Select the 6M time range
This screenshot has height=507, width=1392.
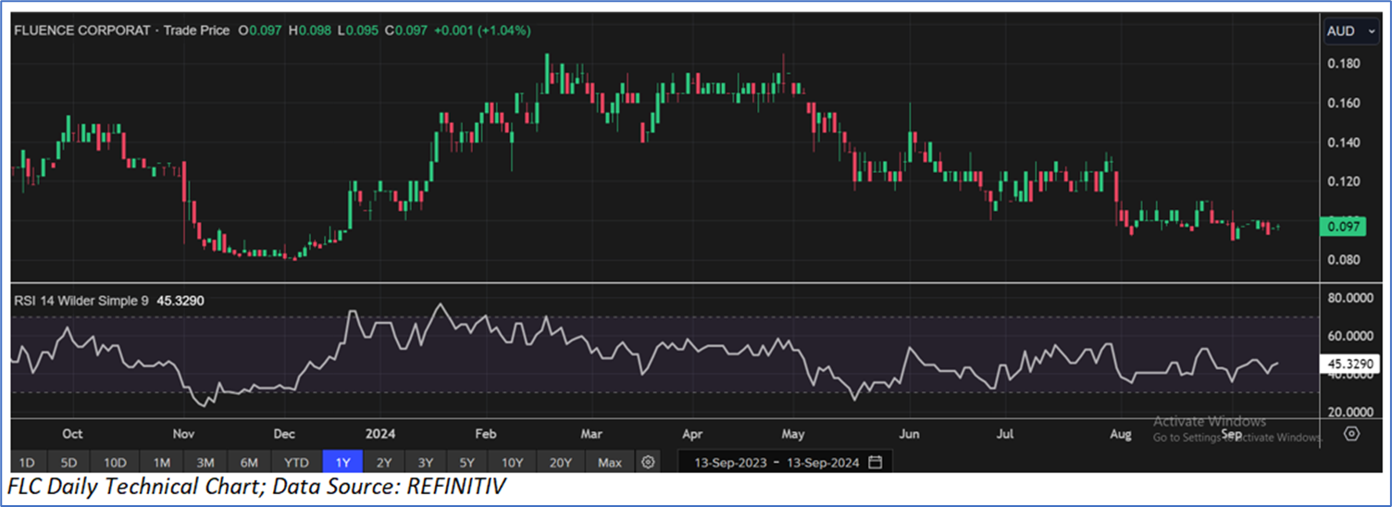248,462
